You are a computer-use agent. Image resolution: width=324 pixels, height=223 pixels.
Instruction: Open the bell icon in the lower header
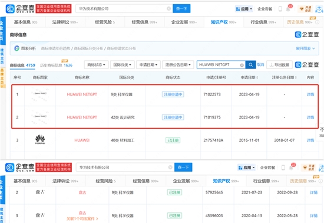pos(291,168)
